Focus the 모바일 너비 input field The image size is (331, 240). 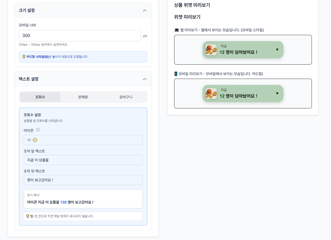pos(80,36)
